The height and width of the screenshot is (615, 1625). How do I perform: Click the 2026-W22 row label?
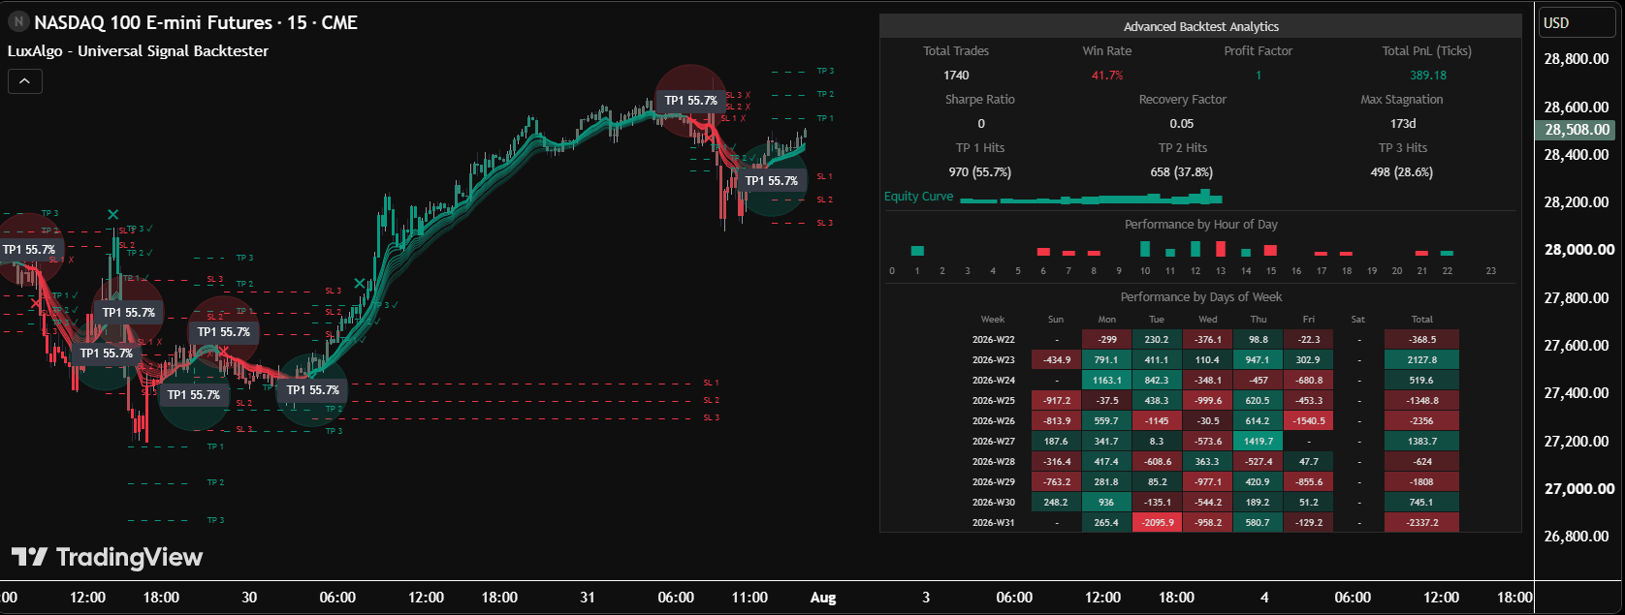[x=993, y=340]
